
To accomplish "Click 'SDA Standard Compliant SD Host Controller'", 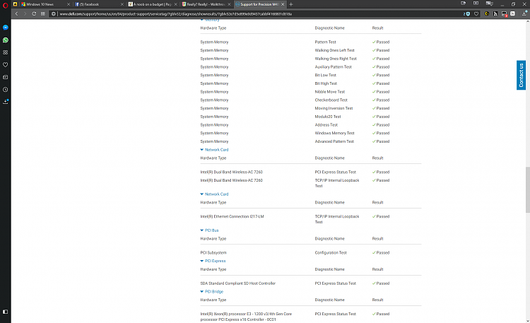I will pos(238,283).
